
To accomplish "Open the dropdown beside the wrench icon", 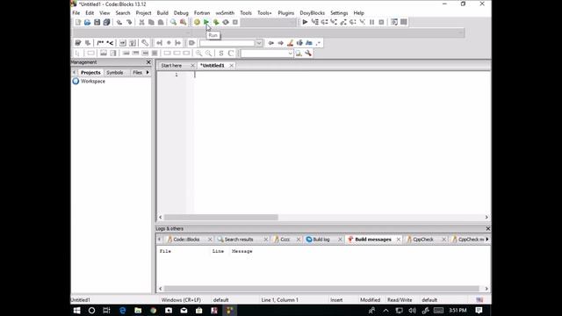I will tap(290, 54).
